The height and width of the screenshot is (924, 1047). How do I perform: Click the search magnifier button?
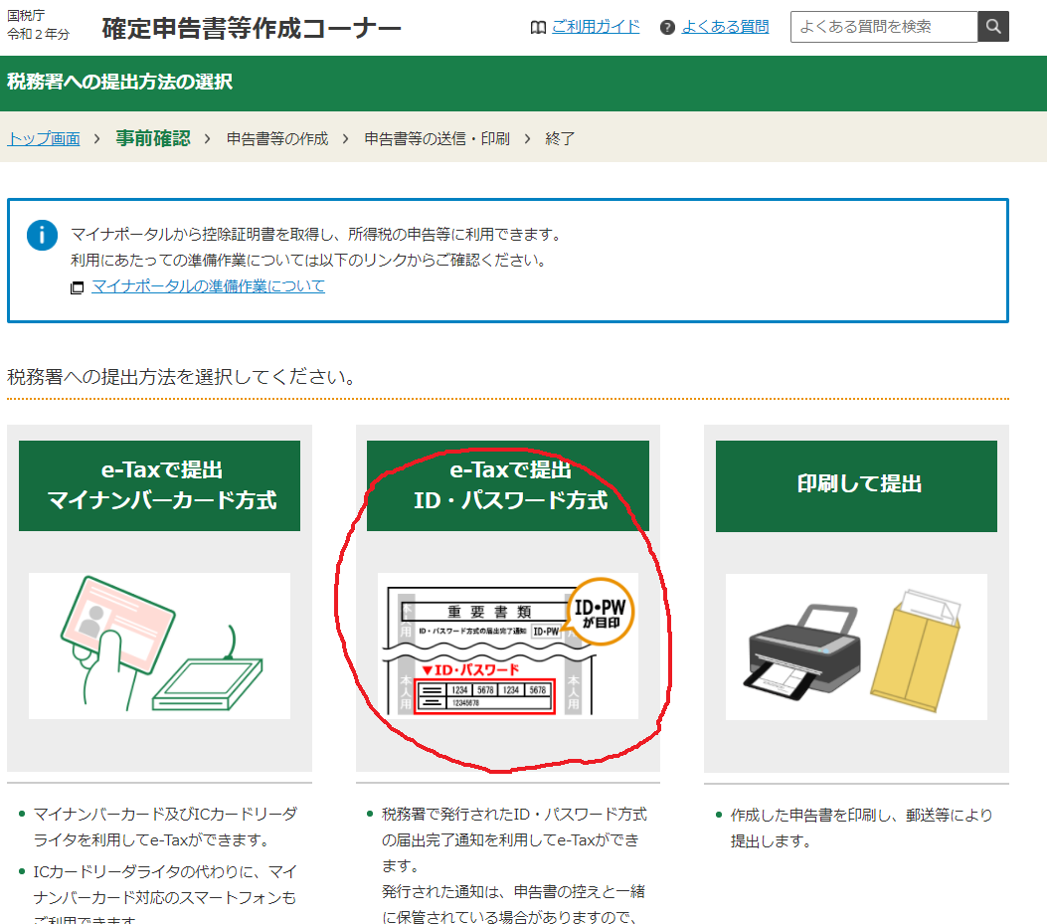pyautogui.click(x=993, y=27)
